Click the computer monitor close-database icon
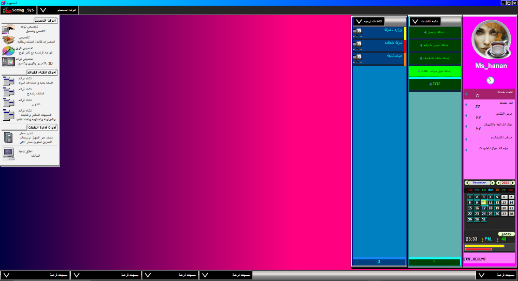Image resolution: width=518 pixels, height=281 pixels. point(8,153)
